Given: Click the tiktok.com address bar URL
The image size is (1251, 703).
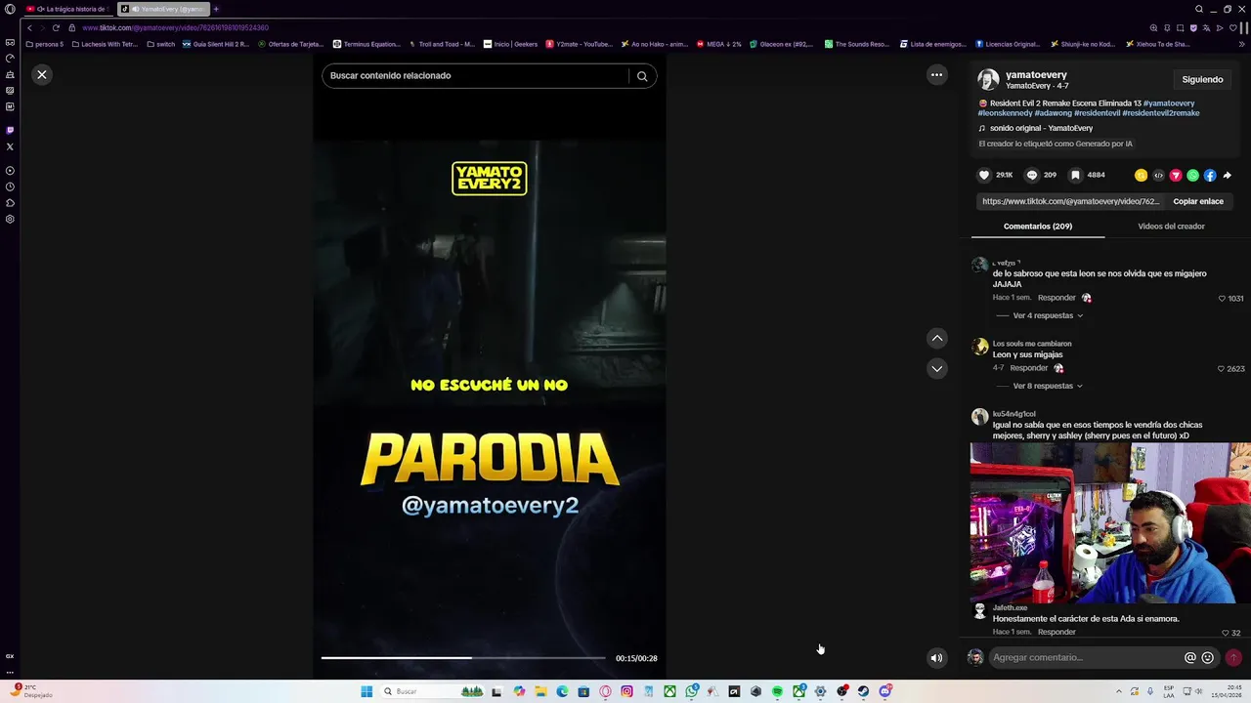Looking at the screenshot, I should coord(176,27).
